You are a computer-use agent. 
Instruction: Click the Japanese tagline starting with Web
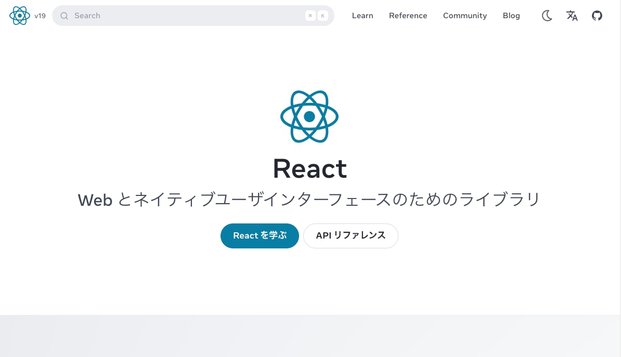coord(309,200)
